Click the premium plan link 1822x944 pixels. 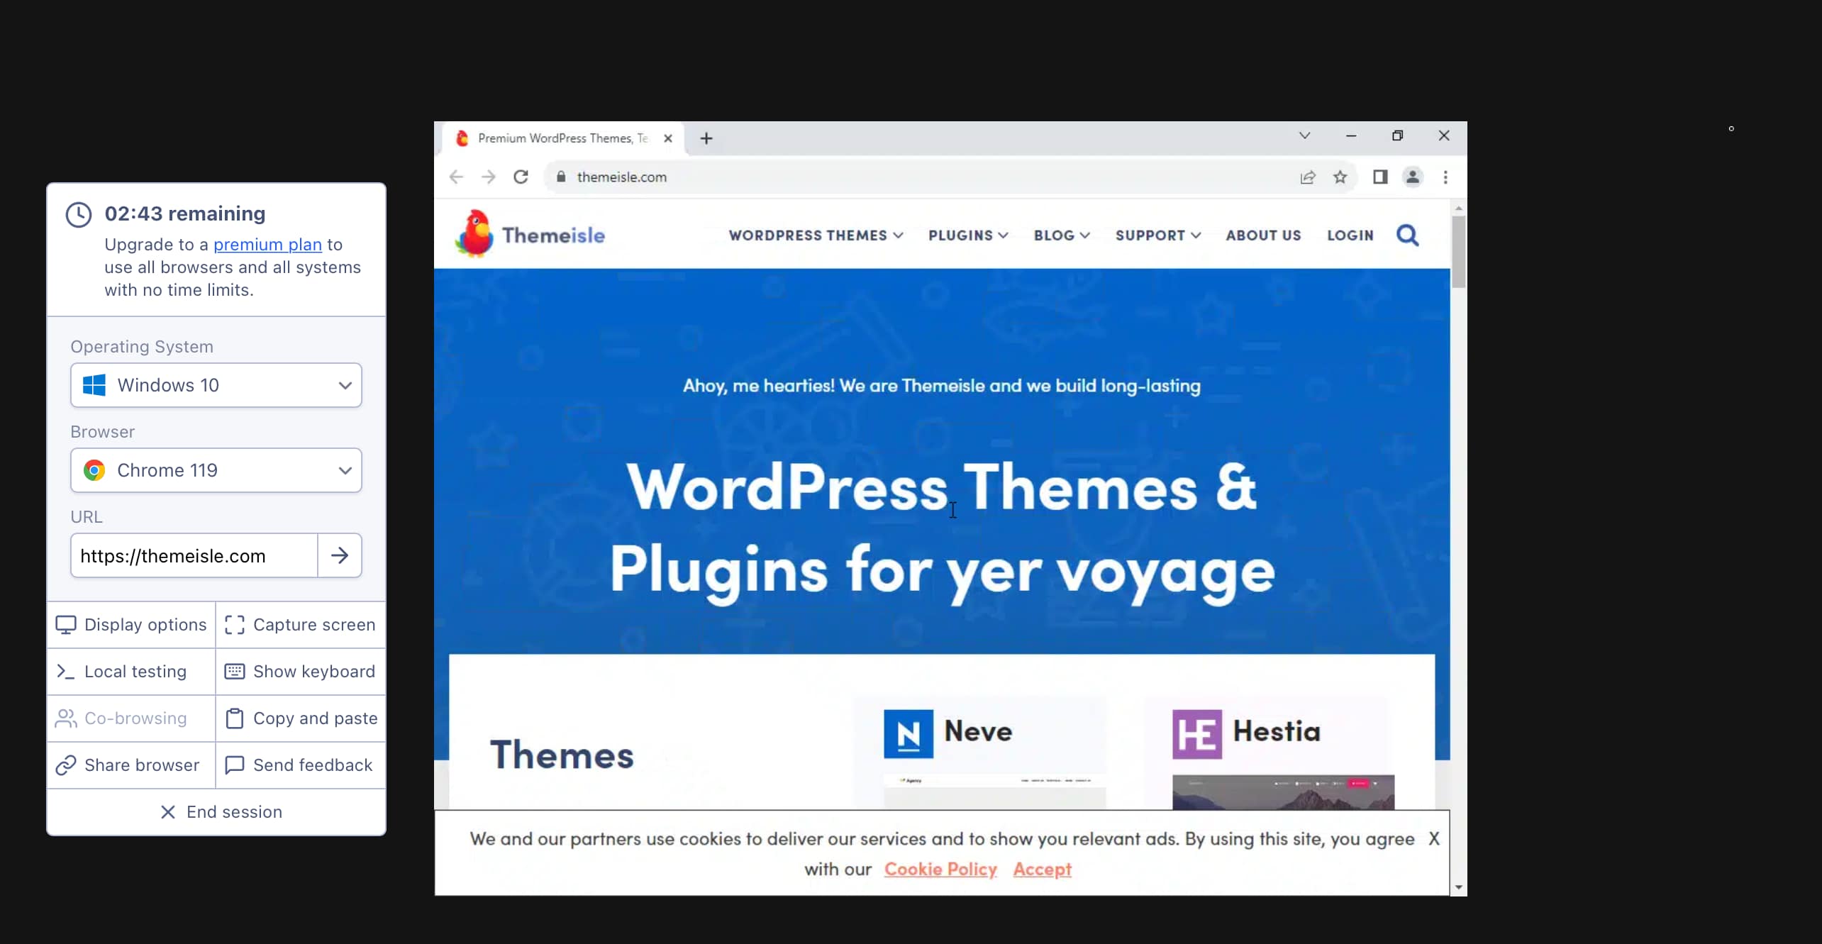pos(267,244)
